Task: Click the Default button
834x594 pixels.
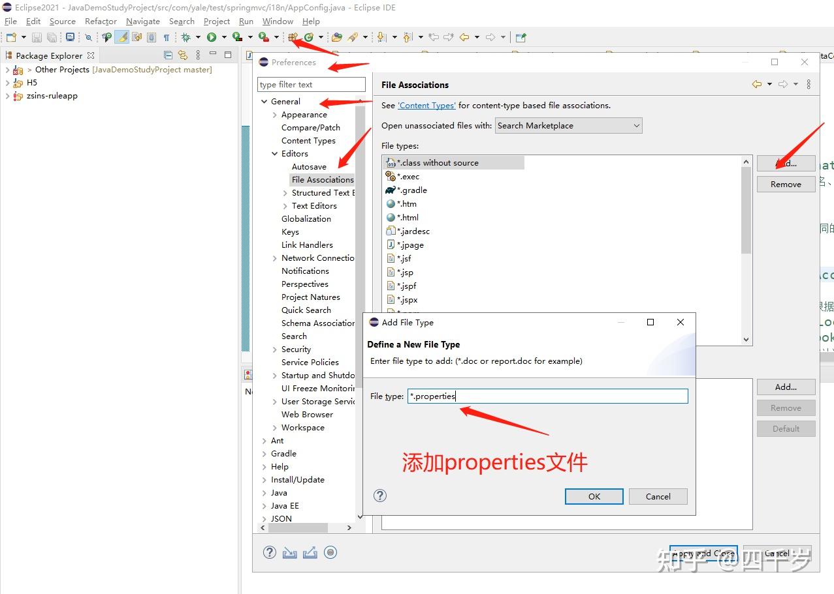Action: point(786,428)
